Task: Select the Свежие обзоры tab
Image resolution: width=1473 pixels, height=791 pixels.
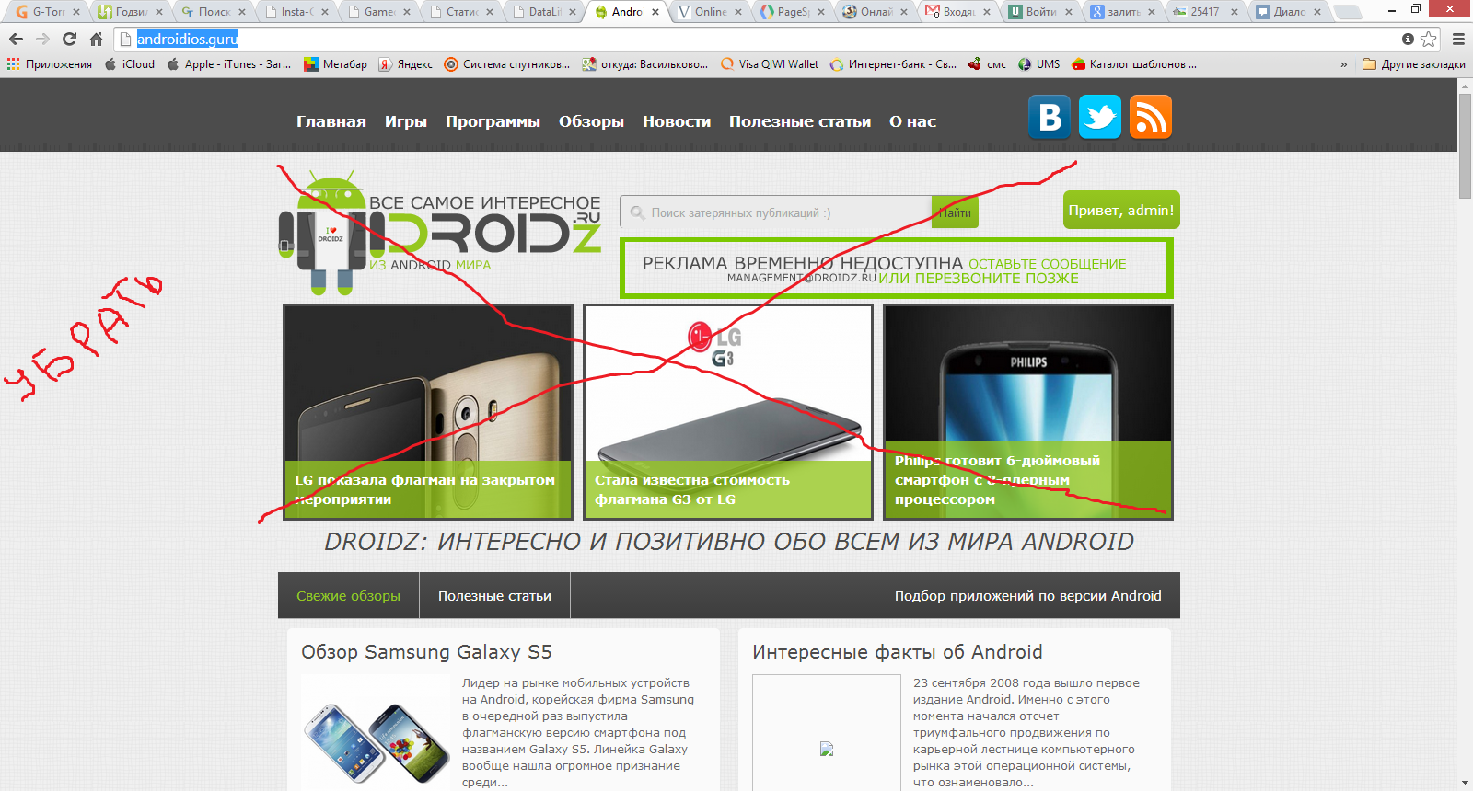Action: tap(348, 596)
